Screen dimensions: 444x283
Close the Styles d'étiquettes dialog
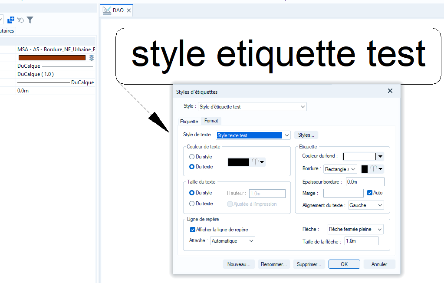(390, 91)
